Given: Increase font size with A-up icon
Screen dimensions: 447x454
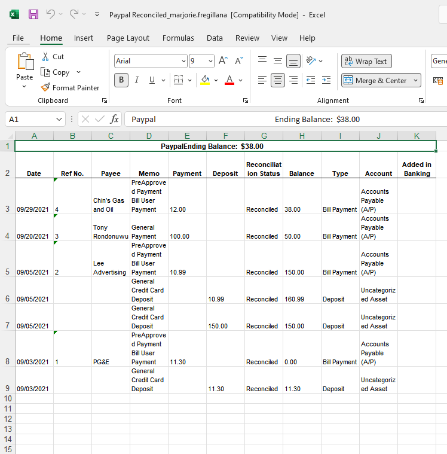Looking at the screenshot, I should tap(223, 61).
